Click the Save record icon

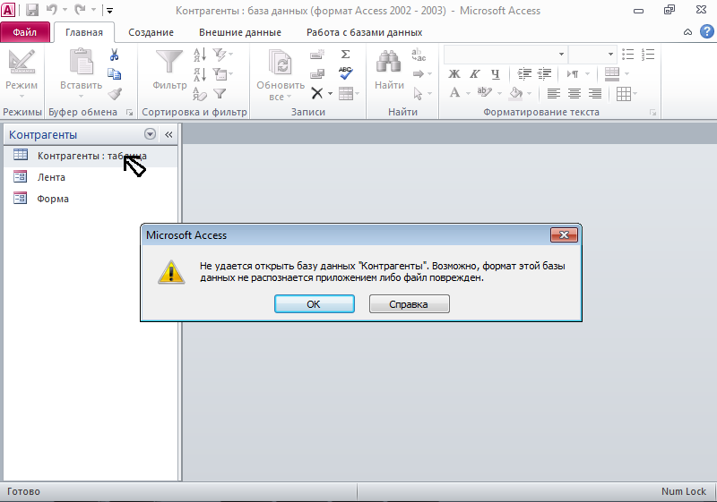(x=317, y=74)
